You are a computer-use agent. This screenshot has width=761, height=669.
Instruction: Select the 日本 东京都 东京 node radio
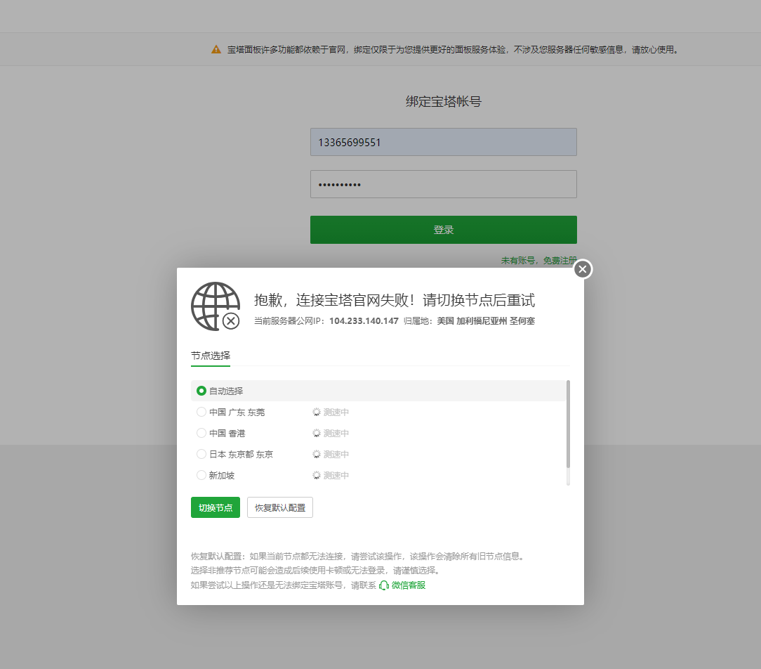[201, 454]
